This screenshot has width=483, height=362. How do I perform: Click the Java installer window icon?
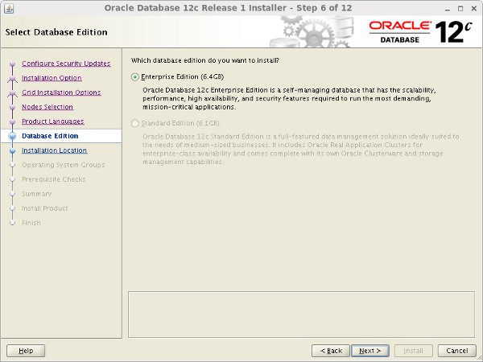(9, 9)
